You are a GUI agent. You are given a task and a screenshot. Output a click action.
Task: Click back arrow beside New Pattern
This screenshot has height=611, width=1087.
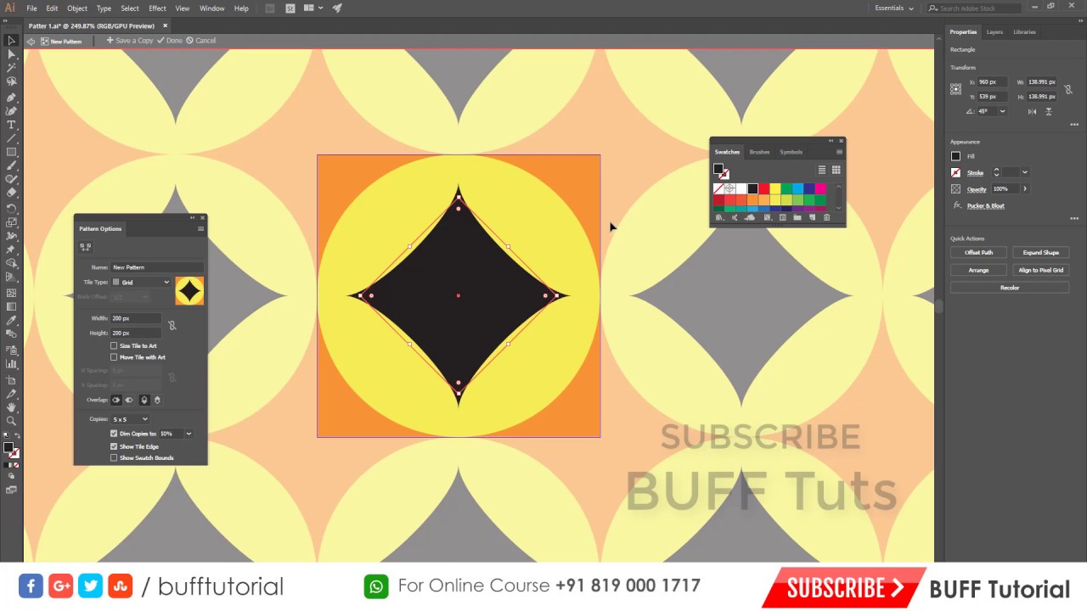click(31, 41)
